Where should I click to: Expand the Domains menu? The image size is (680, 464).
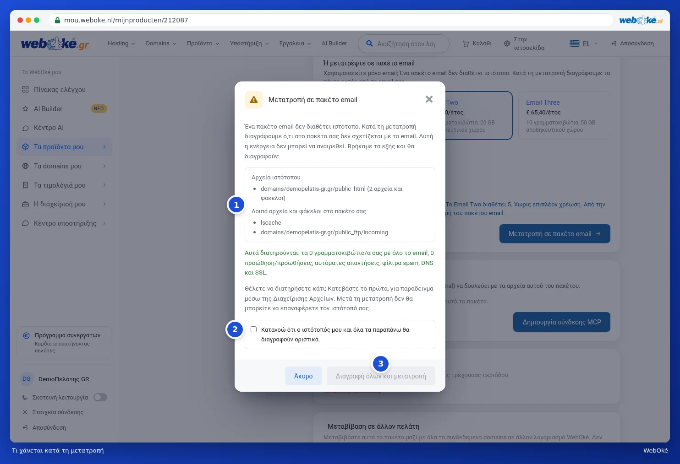point(161,43)
